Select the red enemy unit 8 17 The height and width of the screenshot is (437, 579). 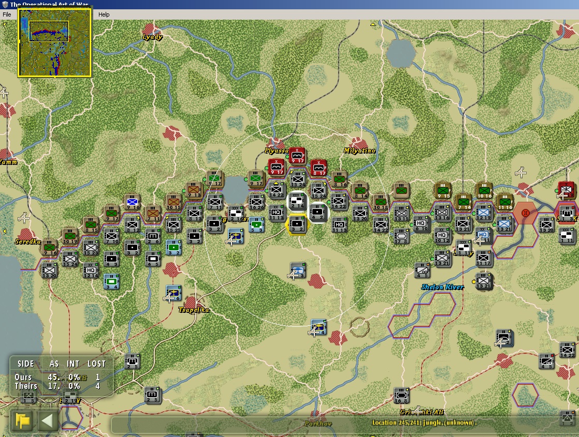319,168
